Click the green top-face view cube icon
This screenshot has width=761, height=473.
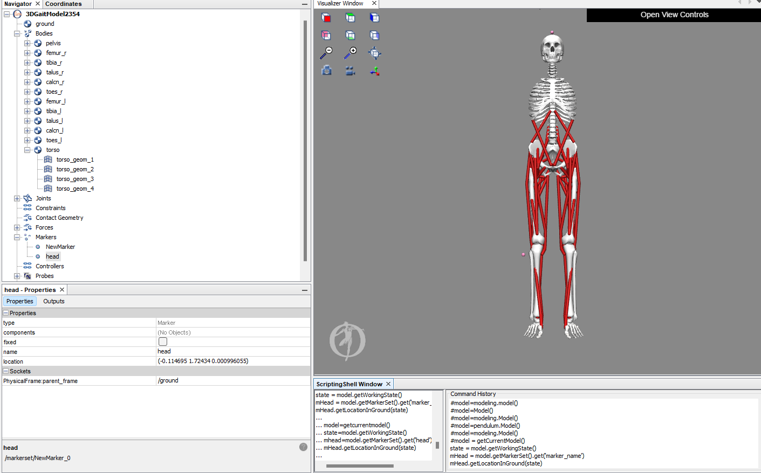coord(350,17)
